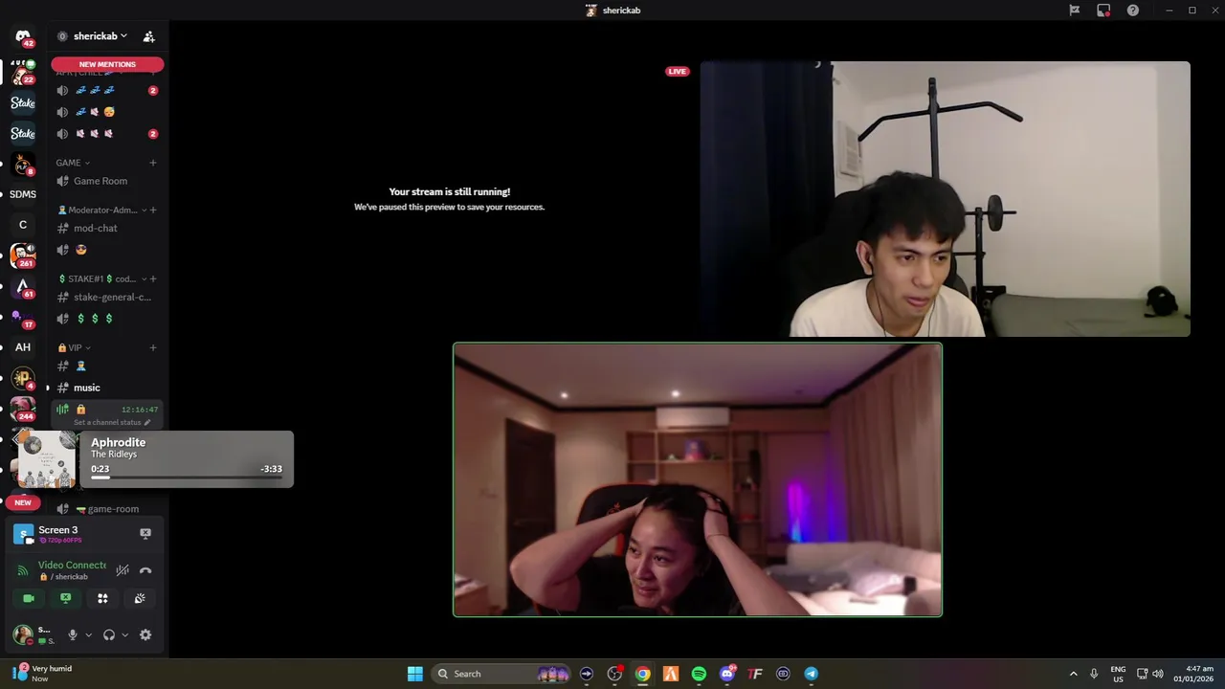Focus the woman's webcam video tile
This screenshot has width=1225, height=689.
tap(698, 479)
